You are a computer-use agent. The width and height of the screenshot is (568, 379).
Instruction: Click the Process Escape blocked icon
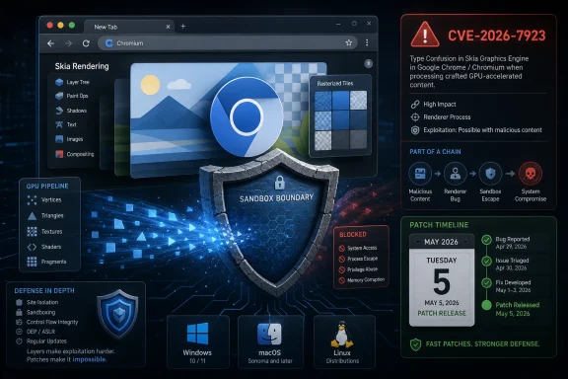[x=341, y=260]
